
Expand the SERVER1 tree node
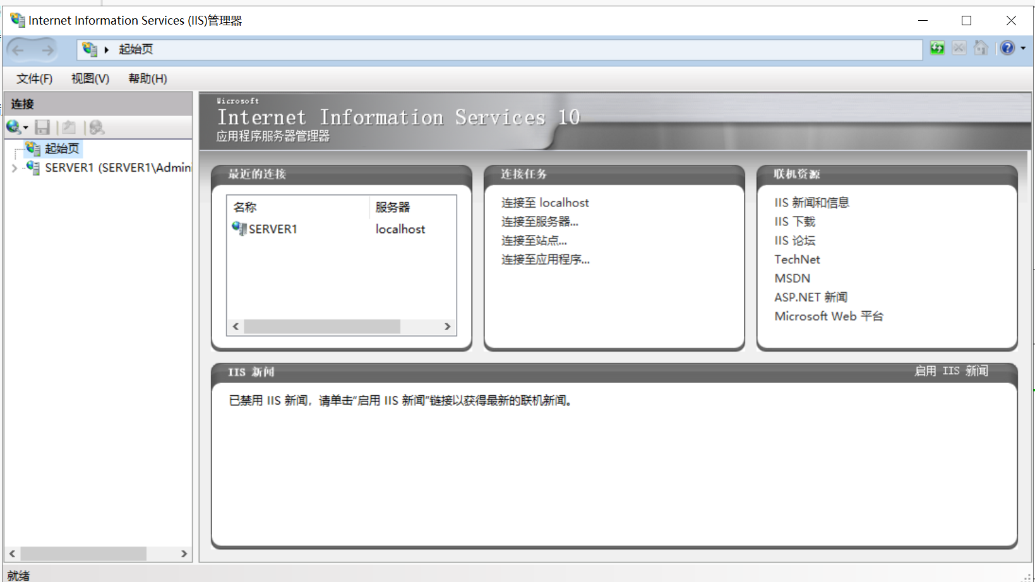[15, 168]
